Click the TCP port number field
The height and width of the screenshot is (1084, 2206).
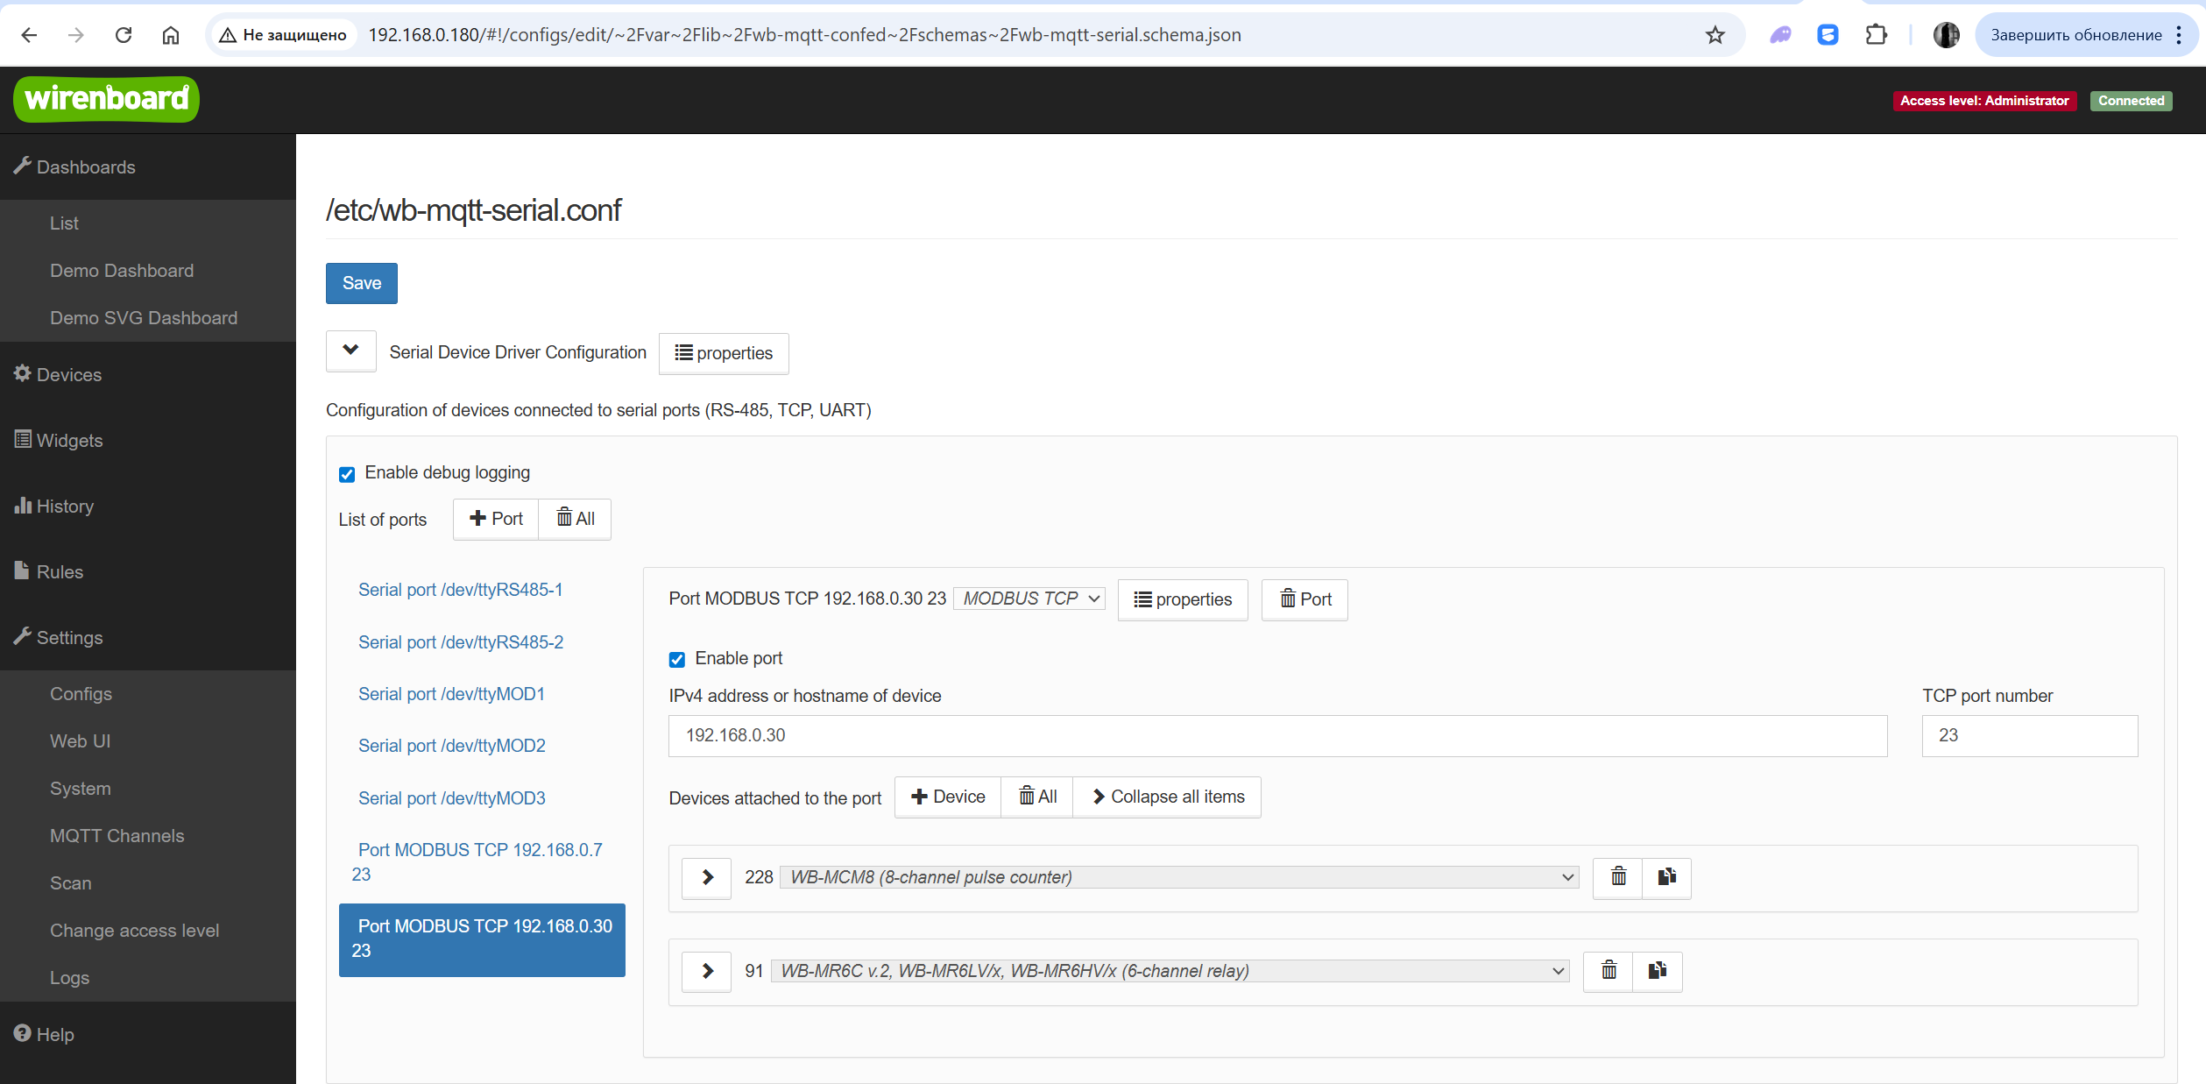pyautogui.click(x=2028, y=735)
